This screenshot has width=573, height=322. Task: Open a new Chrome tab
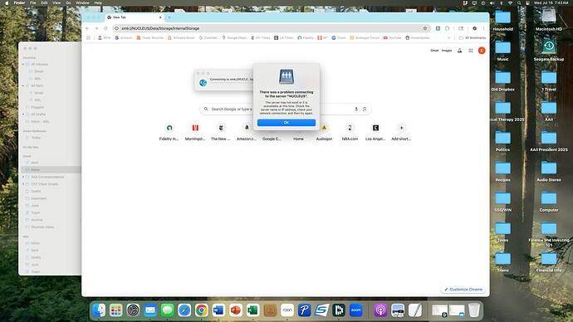pos(169,17)
